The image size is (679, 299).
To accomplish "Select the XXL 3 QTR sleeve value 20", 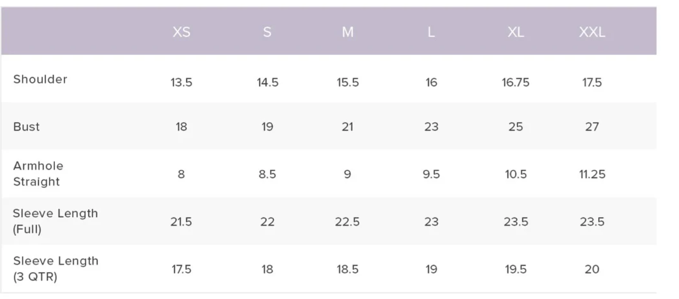I will pyautogui.click(x=592, y=269).
